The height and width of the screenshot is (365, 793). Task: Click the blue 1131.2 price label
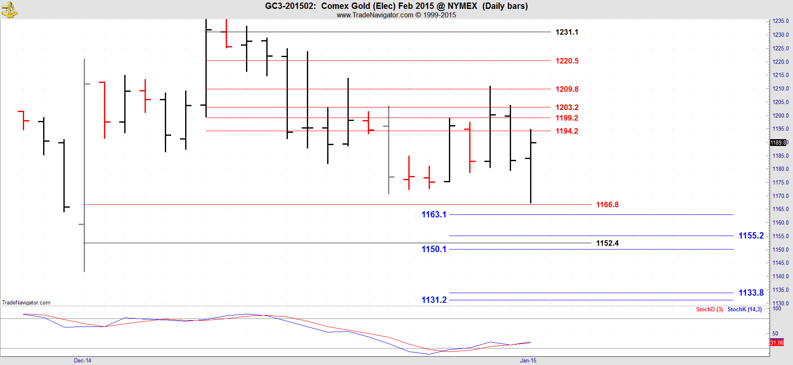(434, 300)
